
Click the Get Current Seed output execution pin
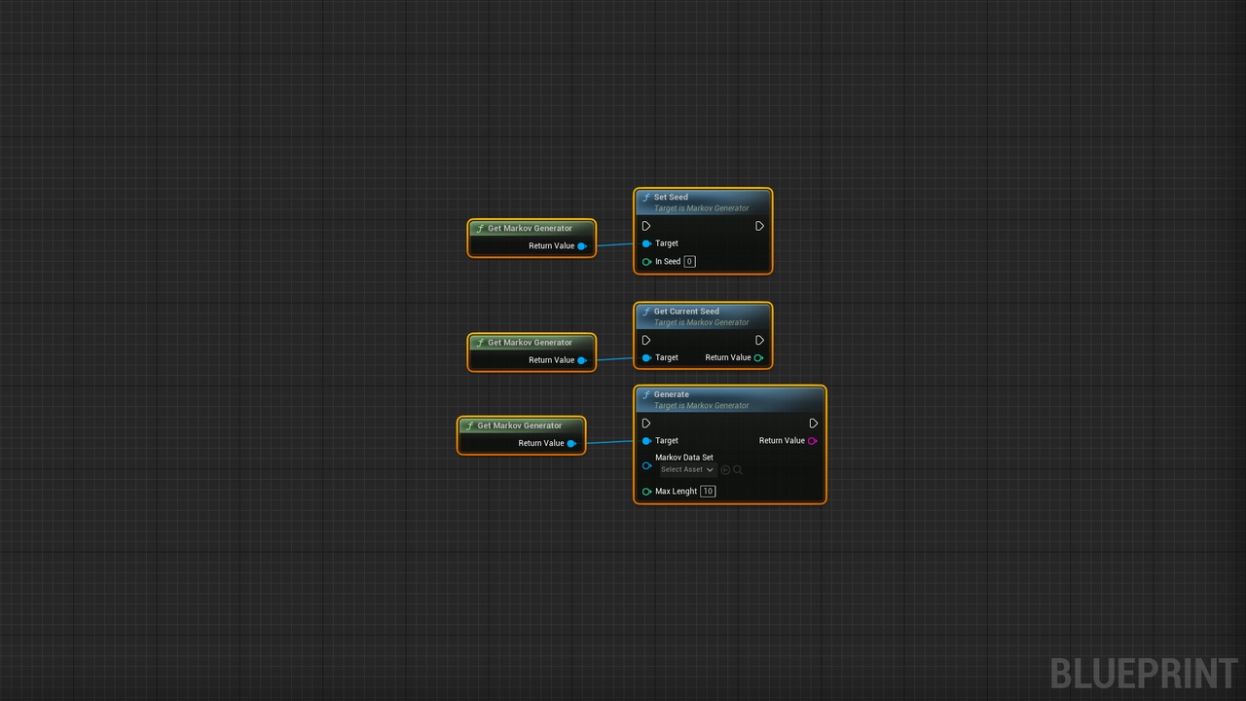(760, 341)
